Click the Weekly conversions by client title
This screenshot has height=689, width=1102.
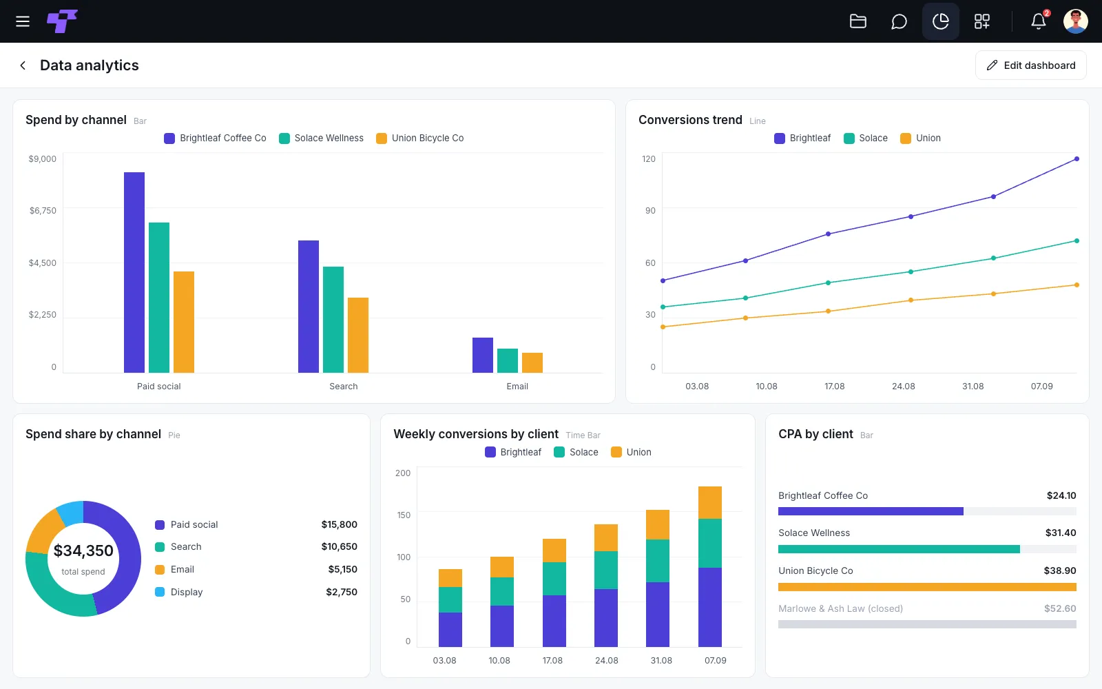point(476,434)
